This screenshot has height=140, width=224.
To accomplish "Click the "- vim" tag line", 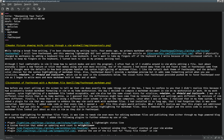I will 8,35.
